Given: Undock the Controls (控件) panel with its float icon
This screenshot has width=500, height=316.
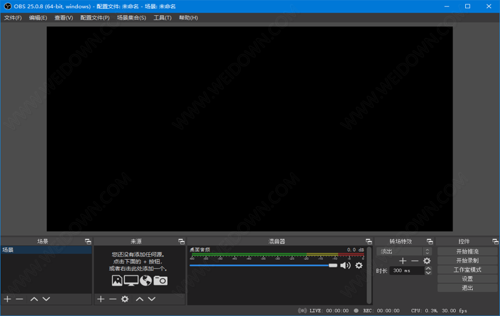Looking at the screenshot, I should pos(495,241).
